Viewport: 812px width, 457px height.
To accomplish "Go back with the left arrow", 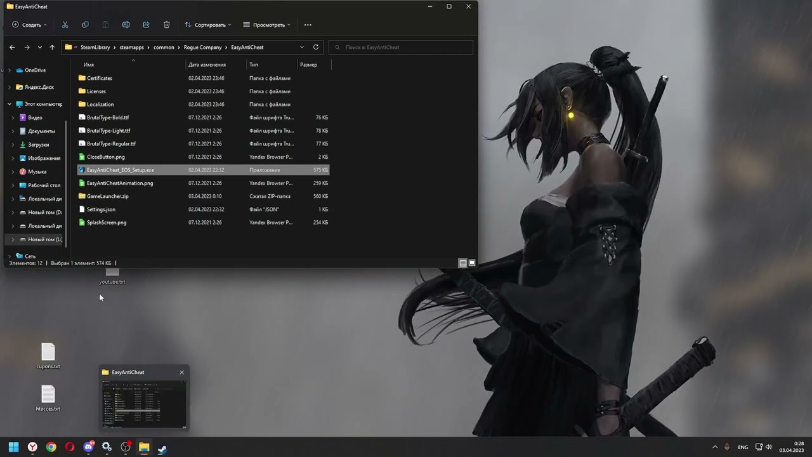I will (12, 47).
